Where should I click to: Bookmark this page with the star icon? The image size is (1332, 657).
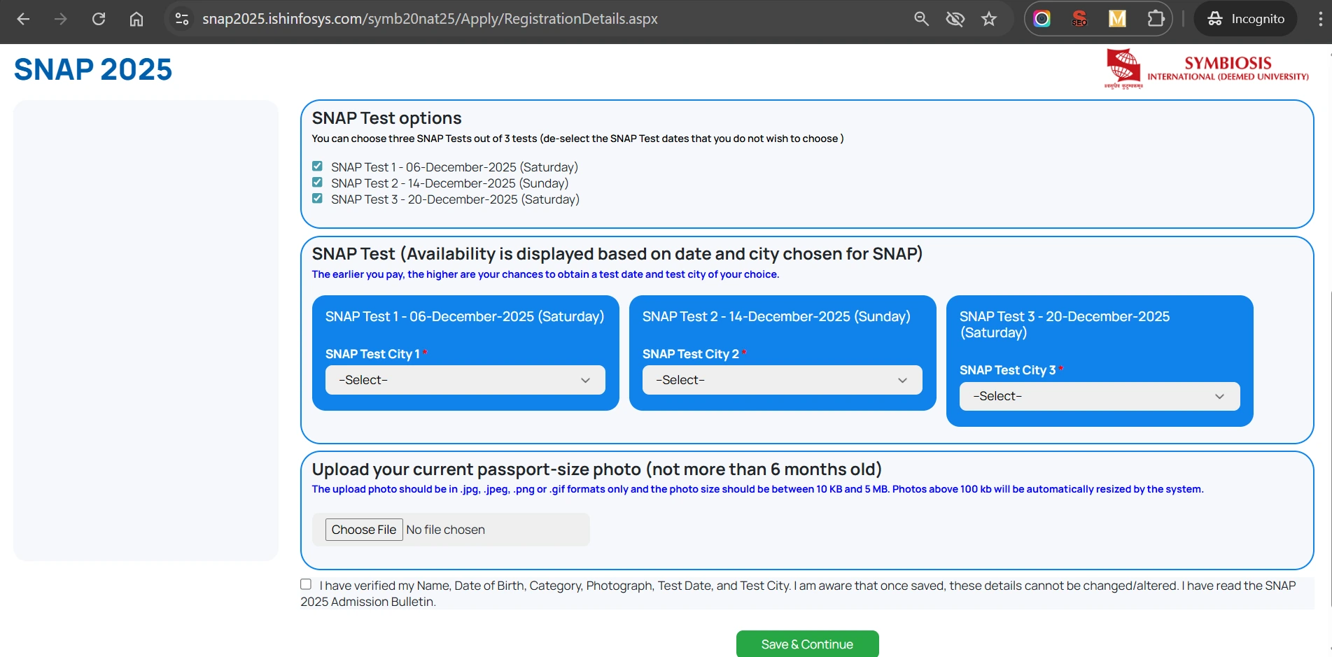[x=988, y=19]
